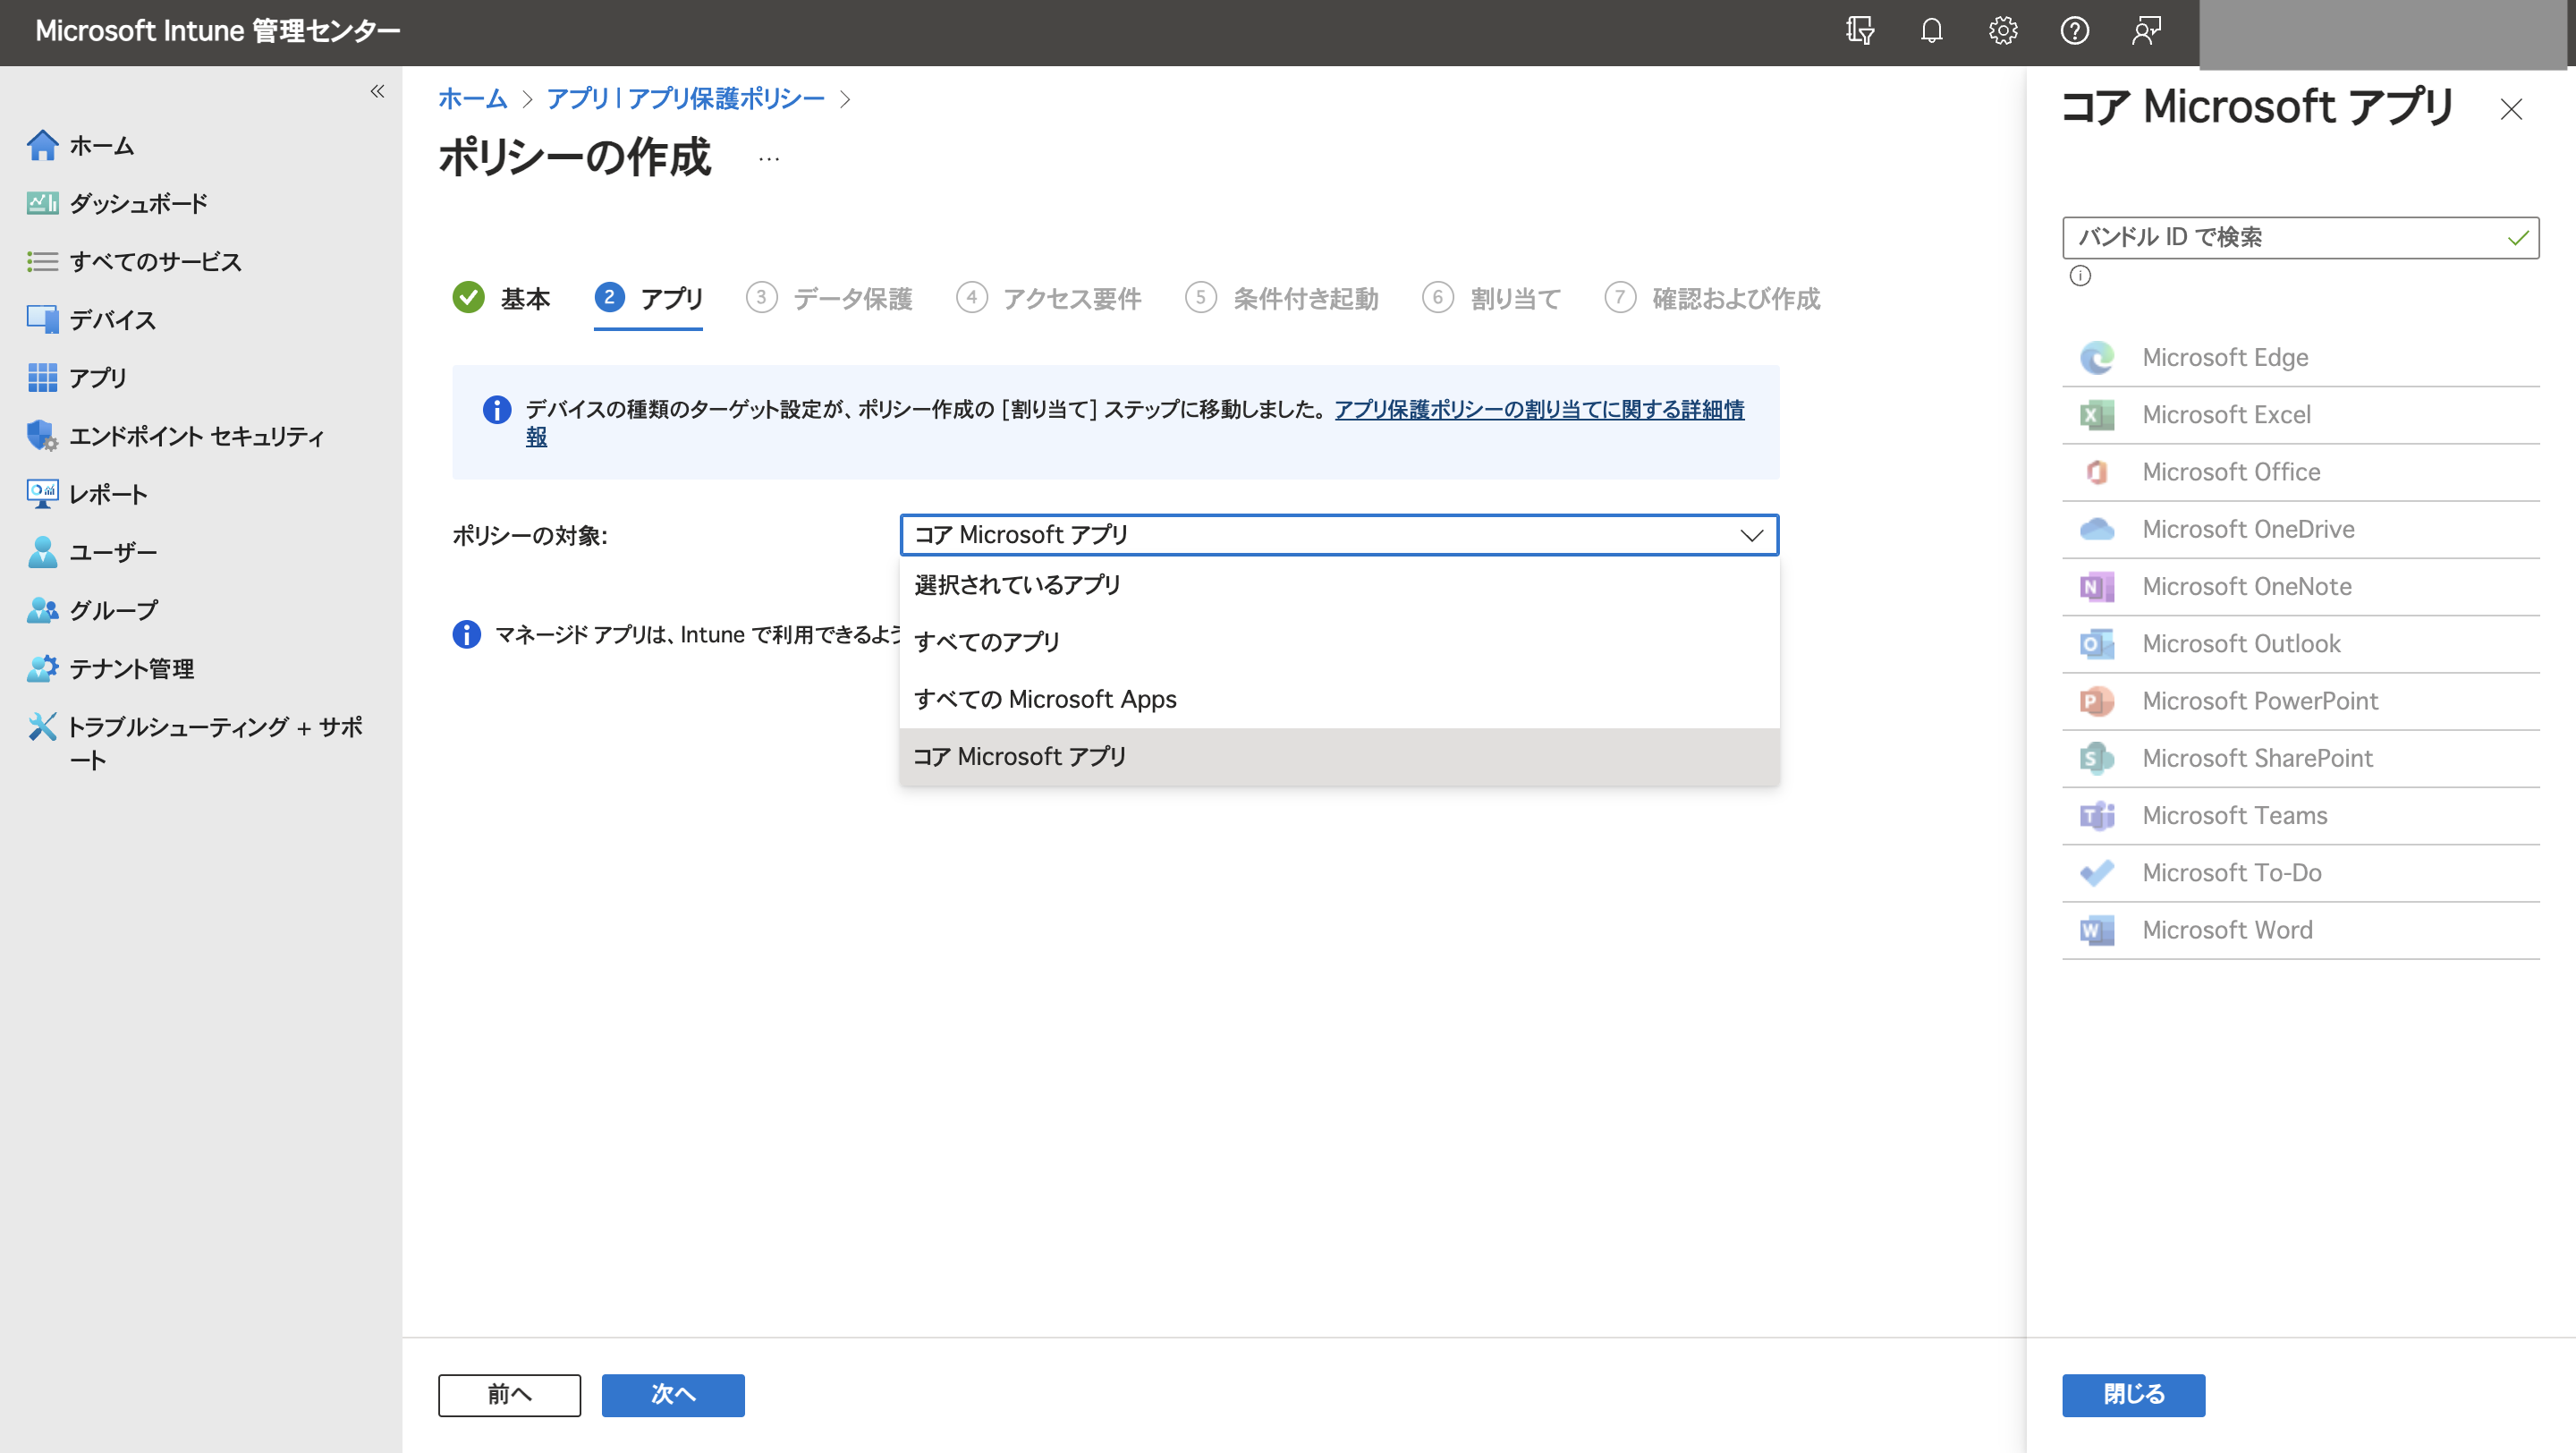Open the Cloud Shell icon in header

pyautogui.click(x=1859, y=31)
